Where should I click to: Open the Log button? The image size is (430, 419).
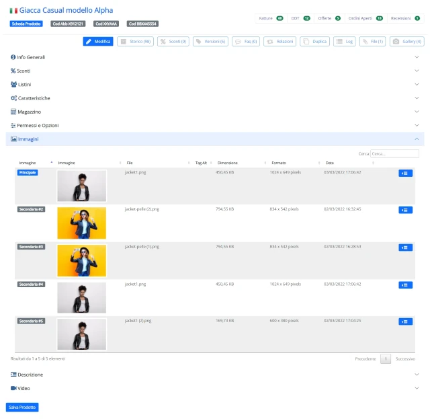click(345, 42)
